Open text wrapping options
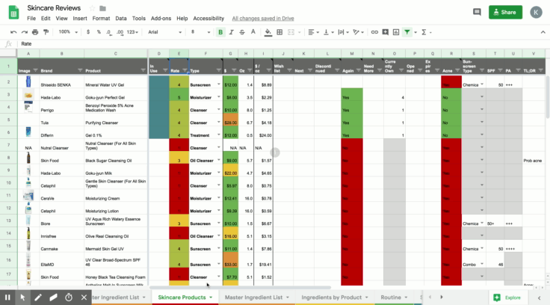550x305 pixels. click(x=343, y=32)
